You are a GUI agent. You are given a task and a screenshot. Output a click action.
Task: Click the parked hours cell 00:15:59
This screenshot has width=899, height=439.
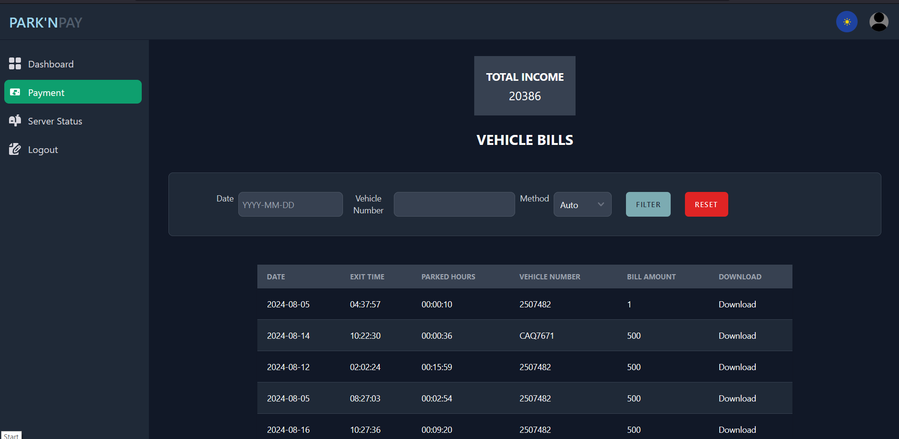point(437,367)
